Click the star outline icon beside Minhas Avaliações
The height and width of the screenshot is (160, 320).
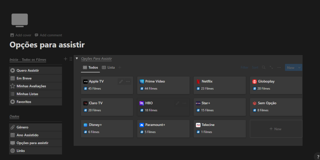coord(13,86)
